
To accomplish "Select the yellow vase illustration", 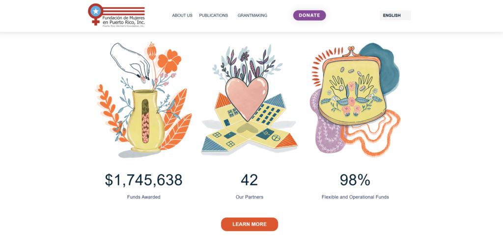I will (144, 99).
